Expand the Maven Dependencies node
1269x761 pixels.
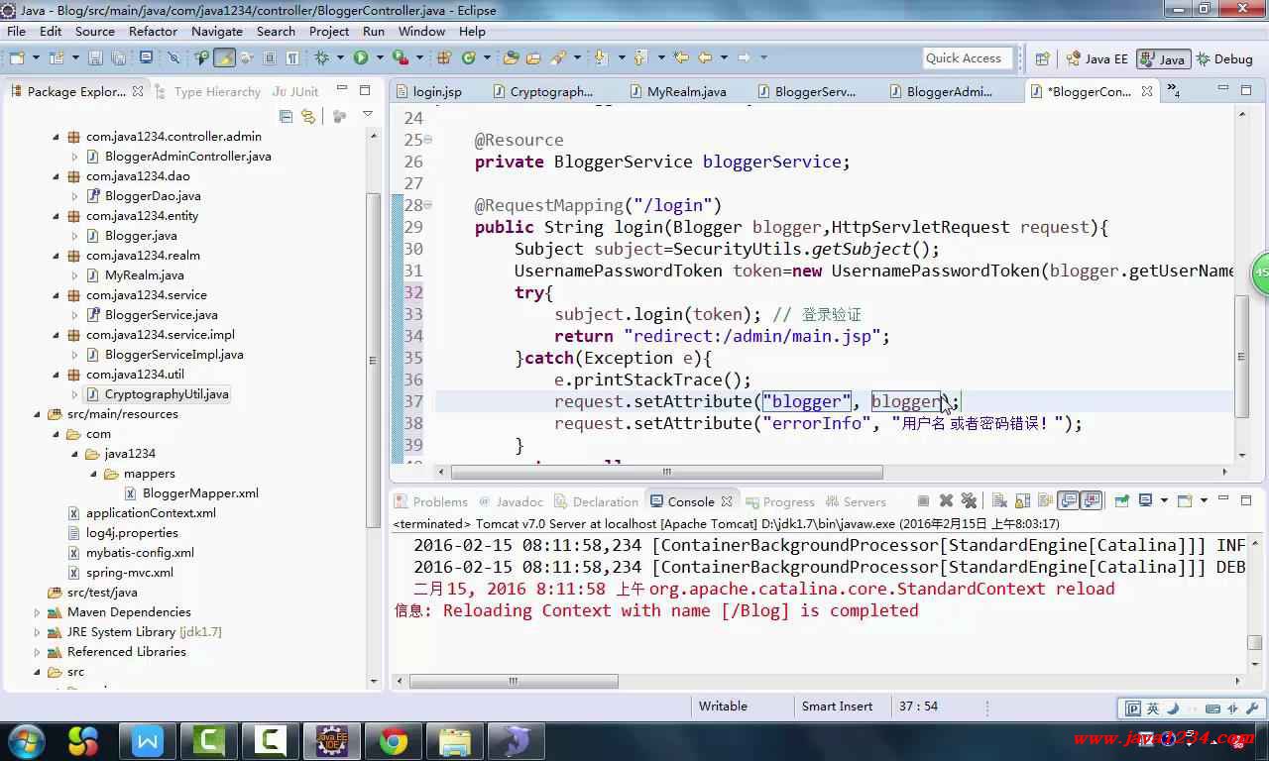[39, 612]
